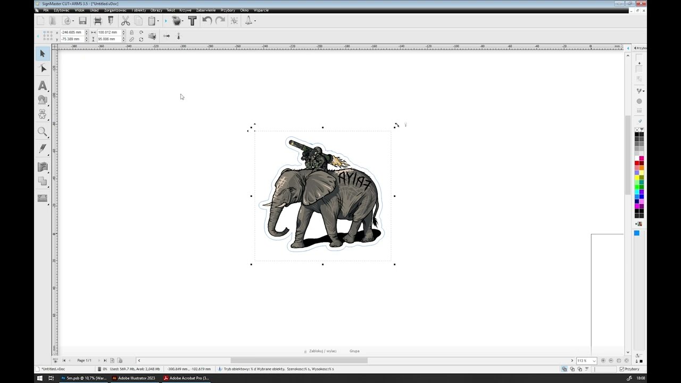Select the shapes tool in left toolbar

[43, 100]
